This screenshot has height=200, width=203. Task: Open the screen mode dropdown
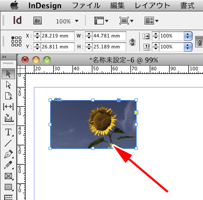pyautogui.click(x=126, y=21)
